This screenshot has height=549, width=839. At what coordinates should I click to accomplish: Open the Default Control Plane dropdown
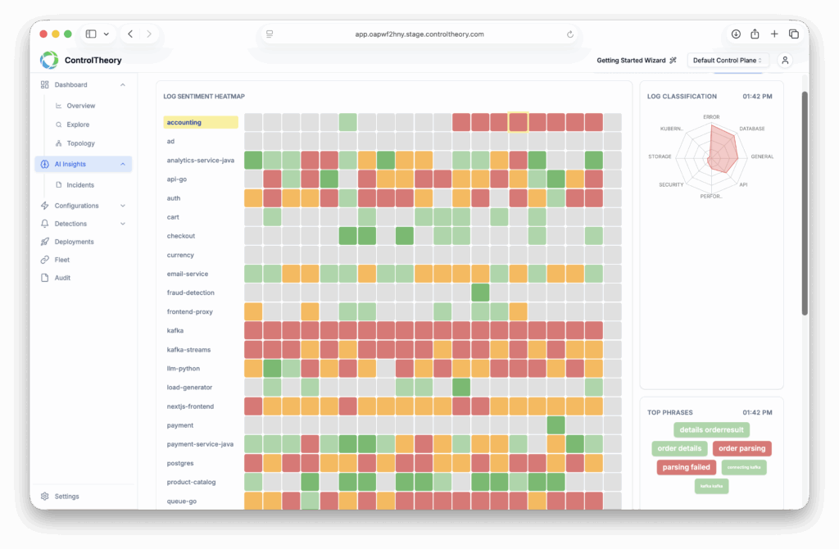coord(728,60)
